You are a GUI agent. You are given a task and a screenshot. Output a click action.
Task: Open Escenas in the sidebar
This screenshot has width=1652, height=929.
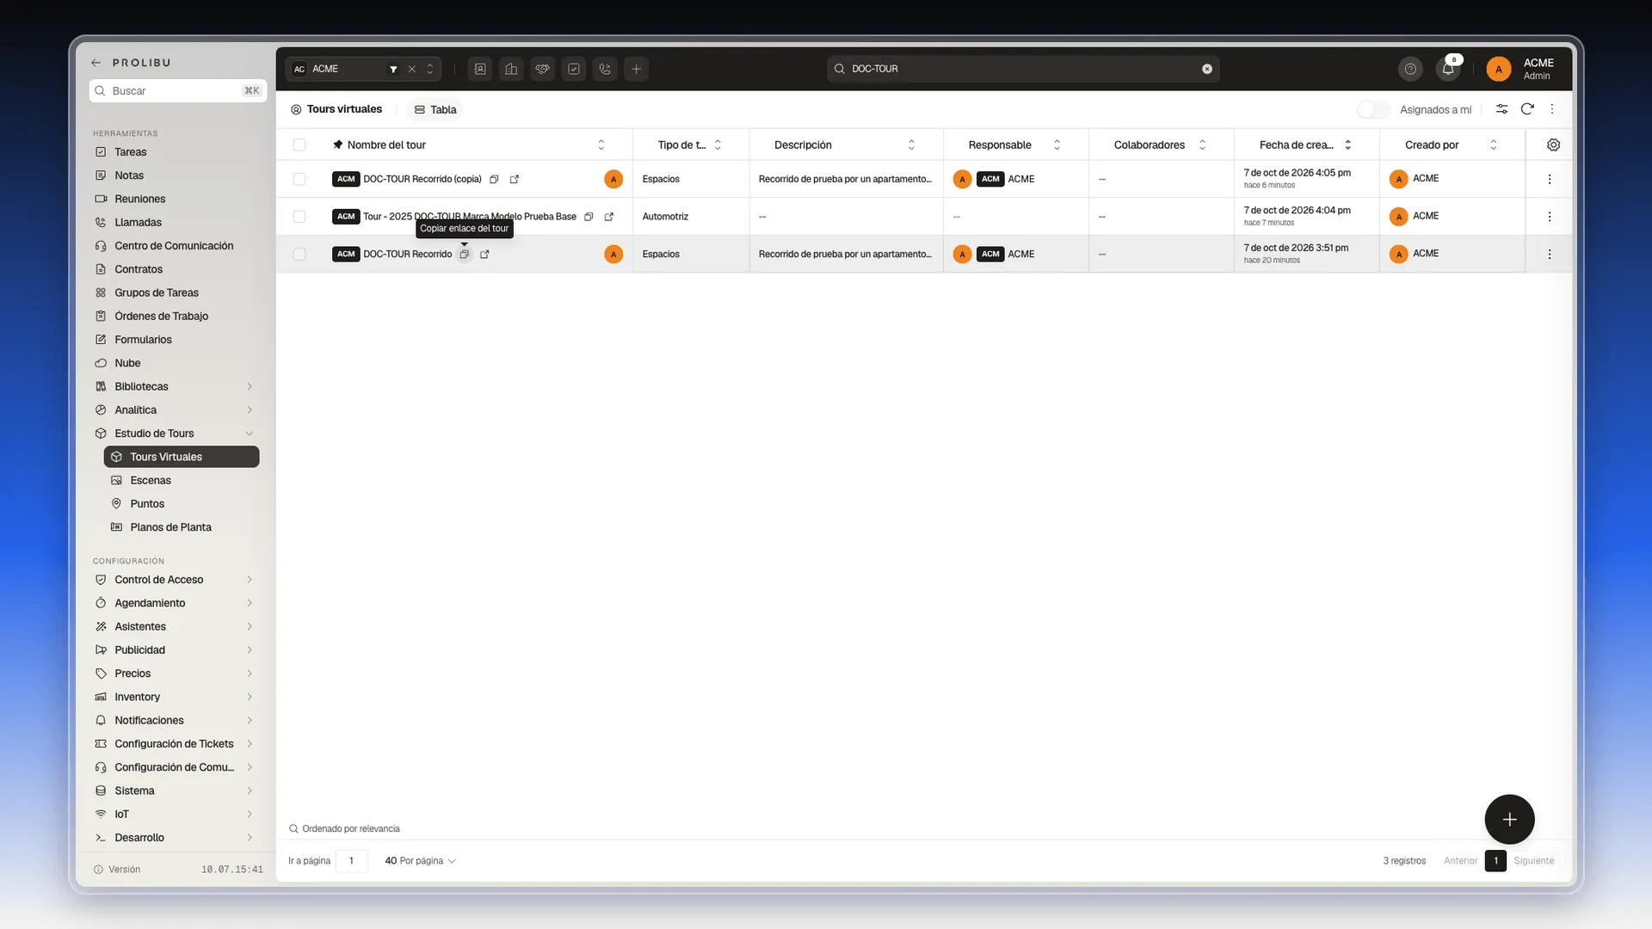pyautogui.click(x=182, y=480)
